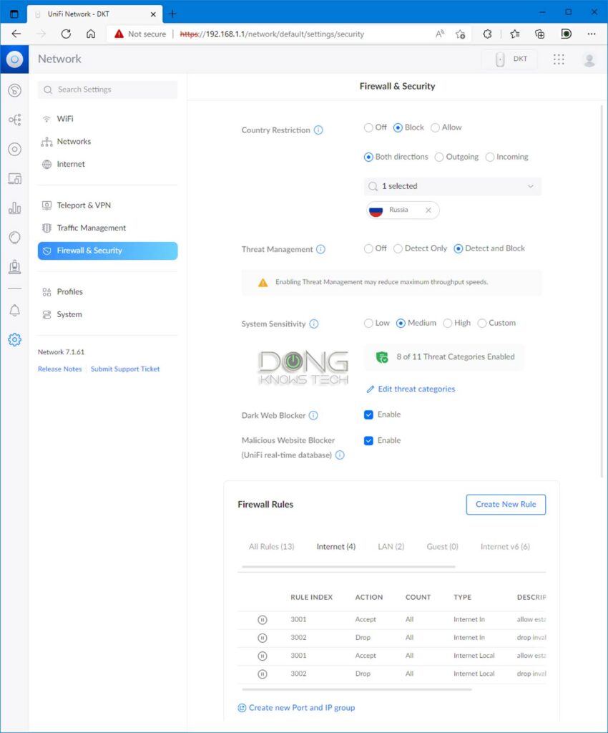
Task: Switch to the LAN (2) tab
Action: pyautogui.click(x=391, y=546)
